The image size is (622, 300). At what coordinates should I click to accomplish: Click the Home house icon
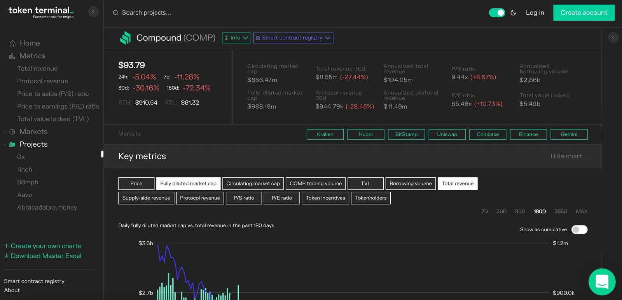point(12,43)
